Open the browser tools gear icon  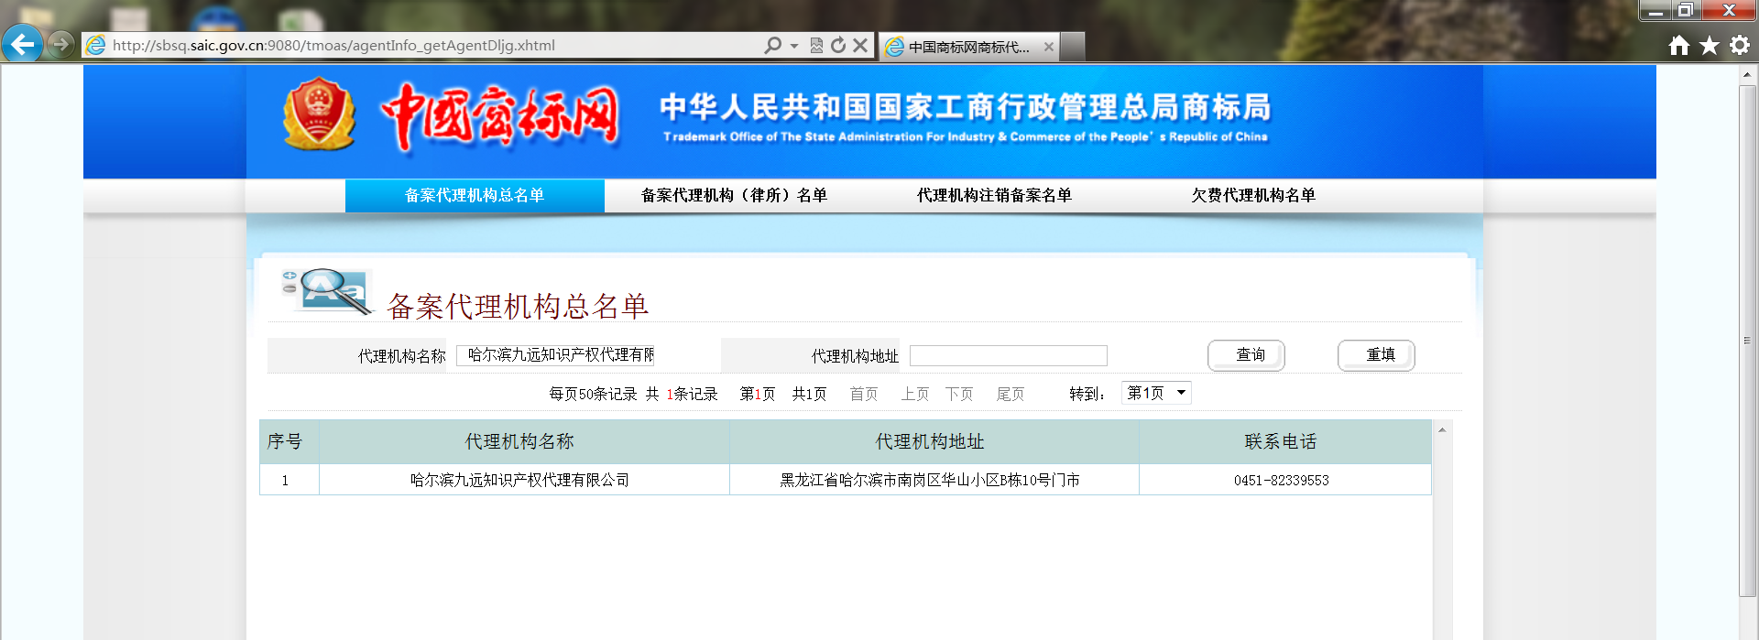pyautogui.click(x=1739, y=46)
